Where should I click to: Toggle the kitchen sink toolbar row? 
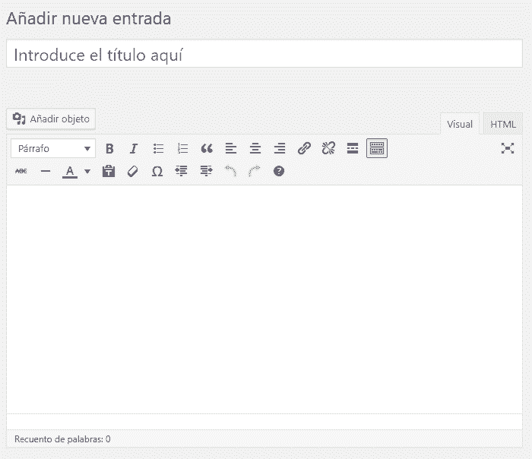[x=377, y=149]
